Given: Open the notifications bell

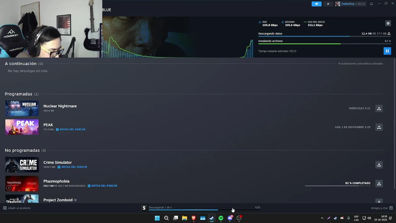Looking at the screenshot, I should coord(328,4).
